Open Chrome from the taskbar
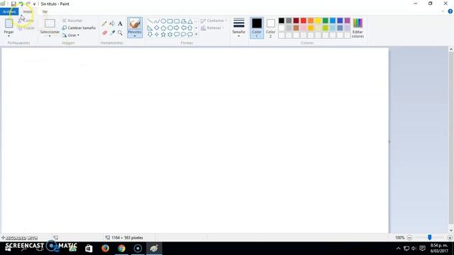454x255 pixels. click(x=121, y=248)
